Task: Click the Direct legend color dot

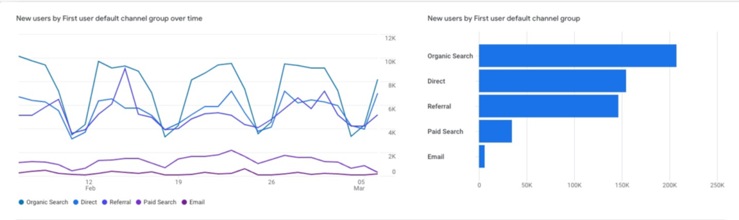Action: click(76, 202)
